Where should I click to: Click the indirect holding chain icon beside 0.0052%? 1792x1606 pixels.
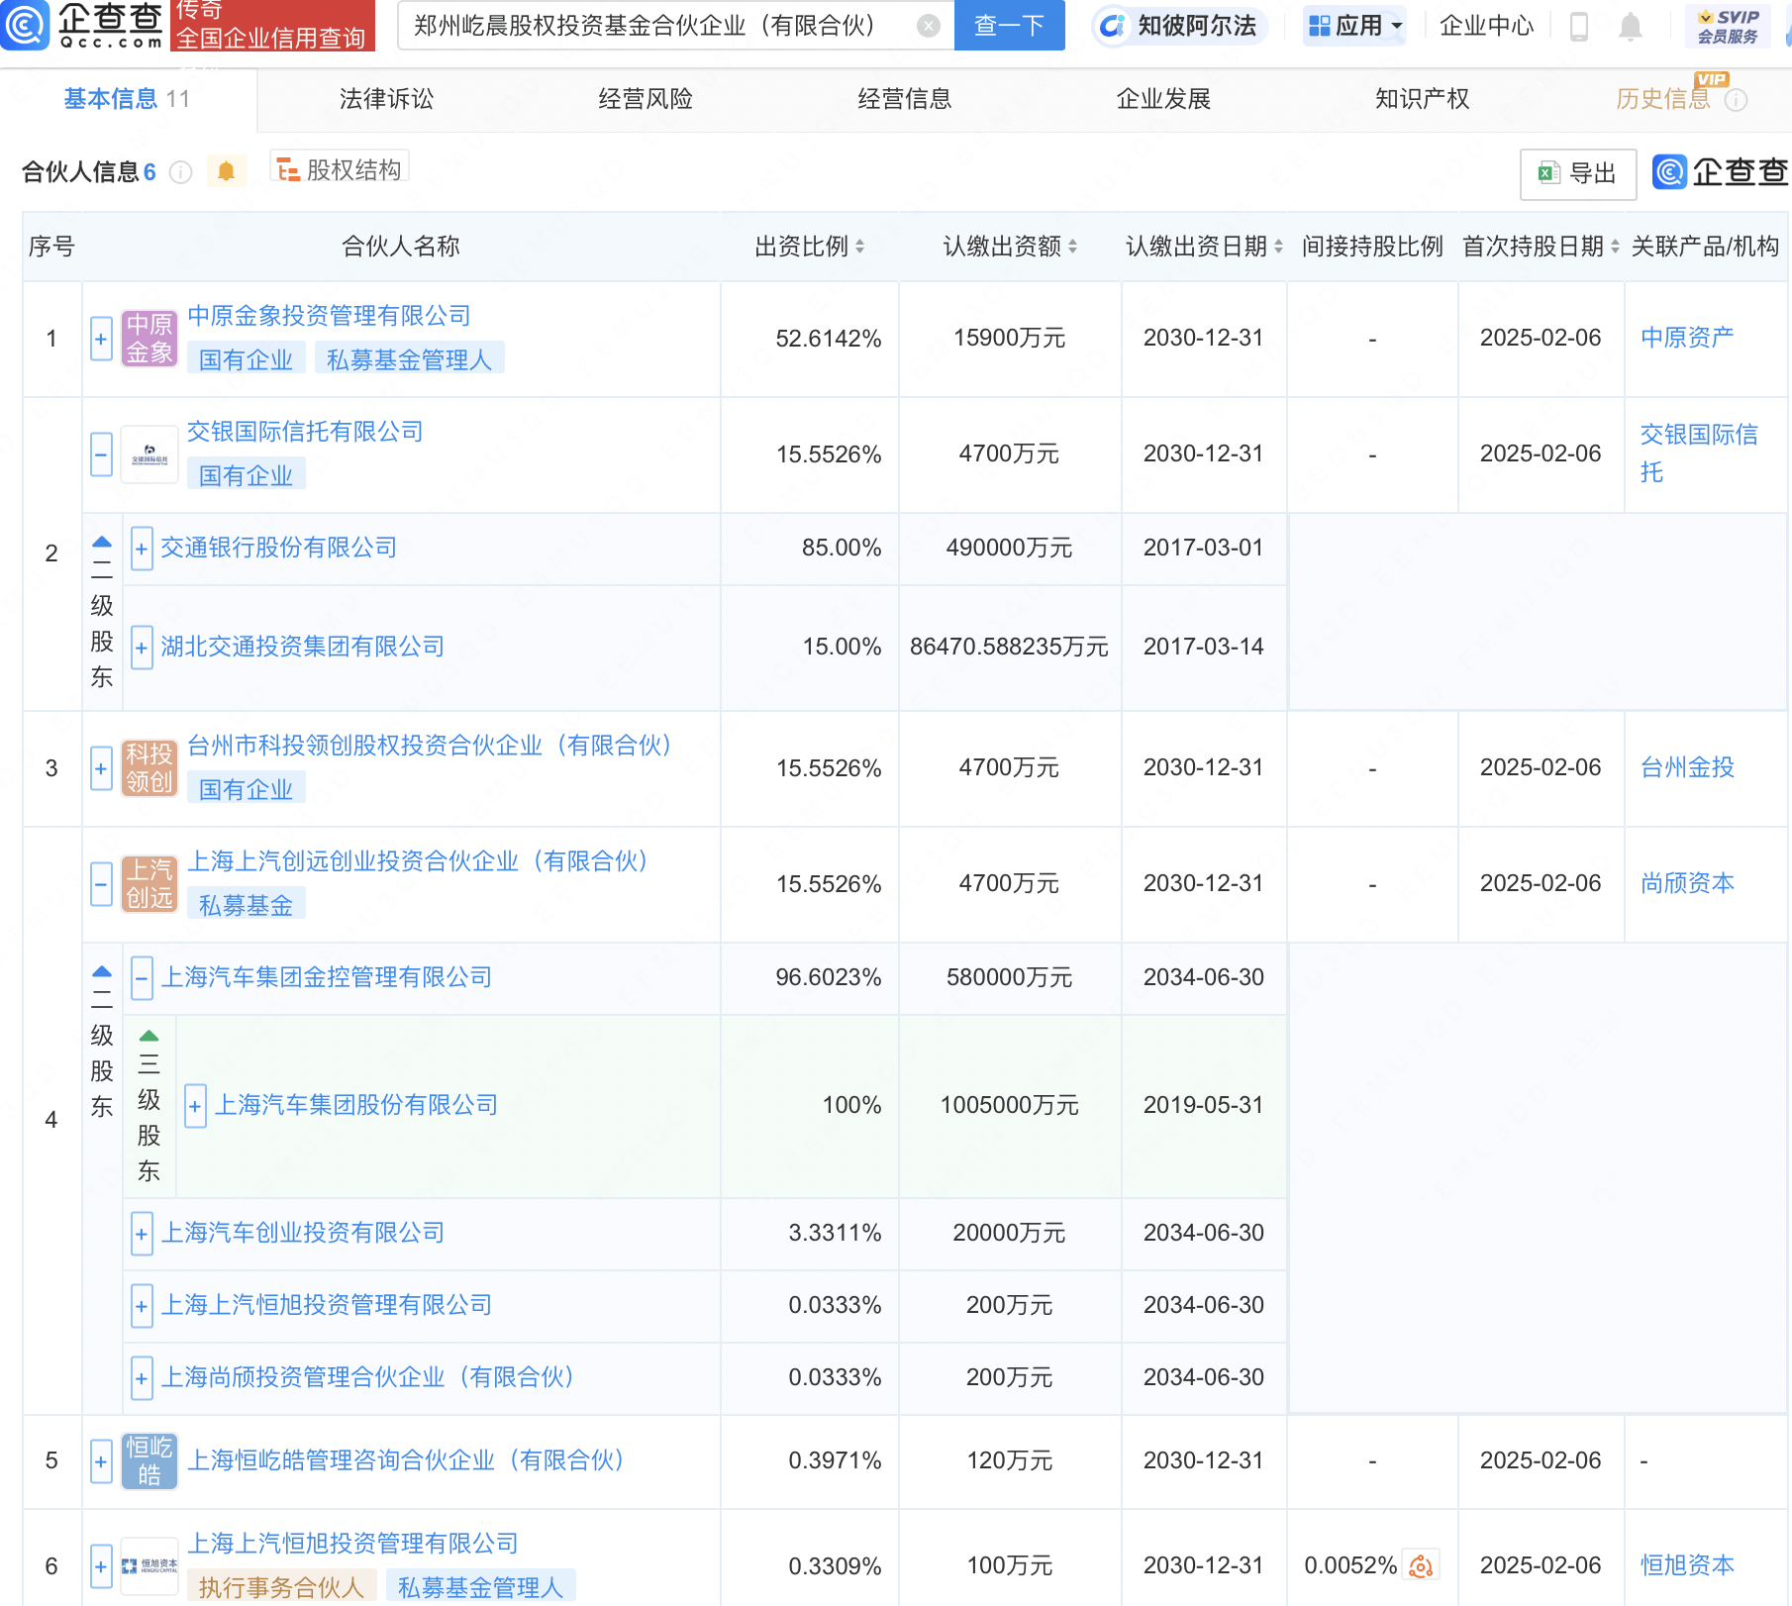[x=1421, y=1565]
